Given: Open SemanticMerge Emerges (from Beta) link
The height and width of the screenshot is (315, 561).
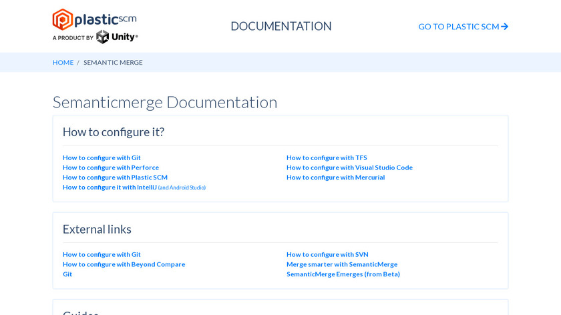Looking at the screenshot, I should [x=343, y=274].
